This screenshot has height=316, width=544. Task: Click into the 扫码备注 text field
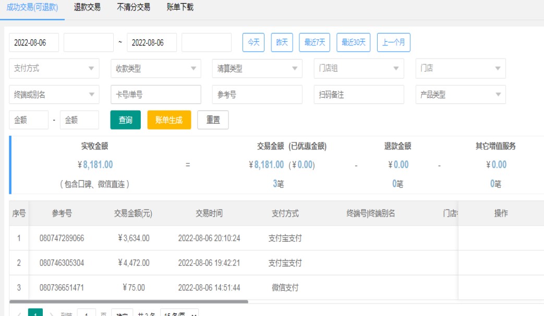(x=359, y=95)
